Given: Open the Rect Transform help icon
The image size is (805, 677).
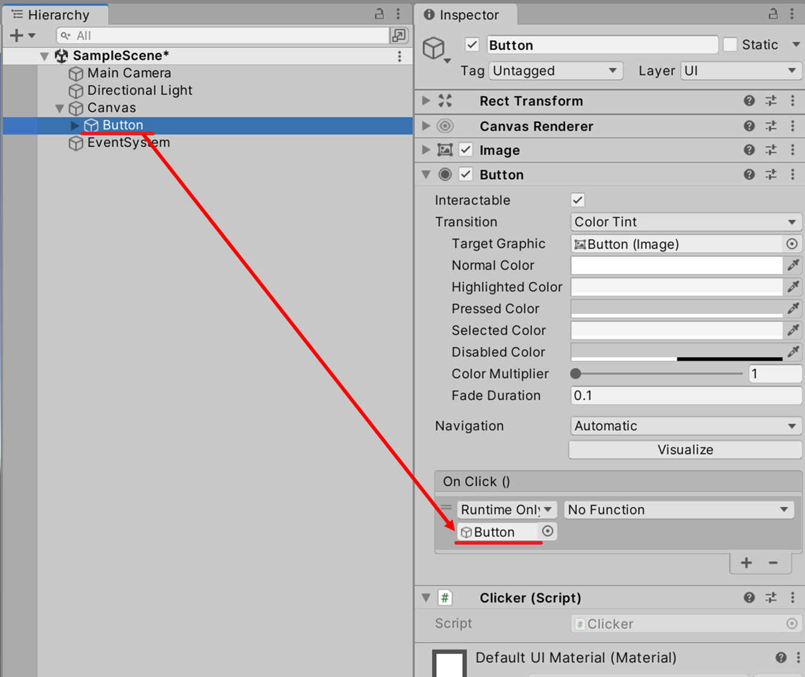Looking at the screenshot, I should tap(749, 101).
